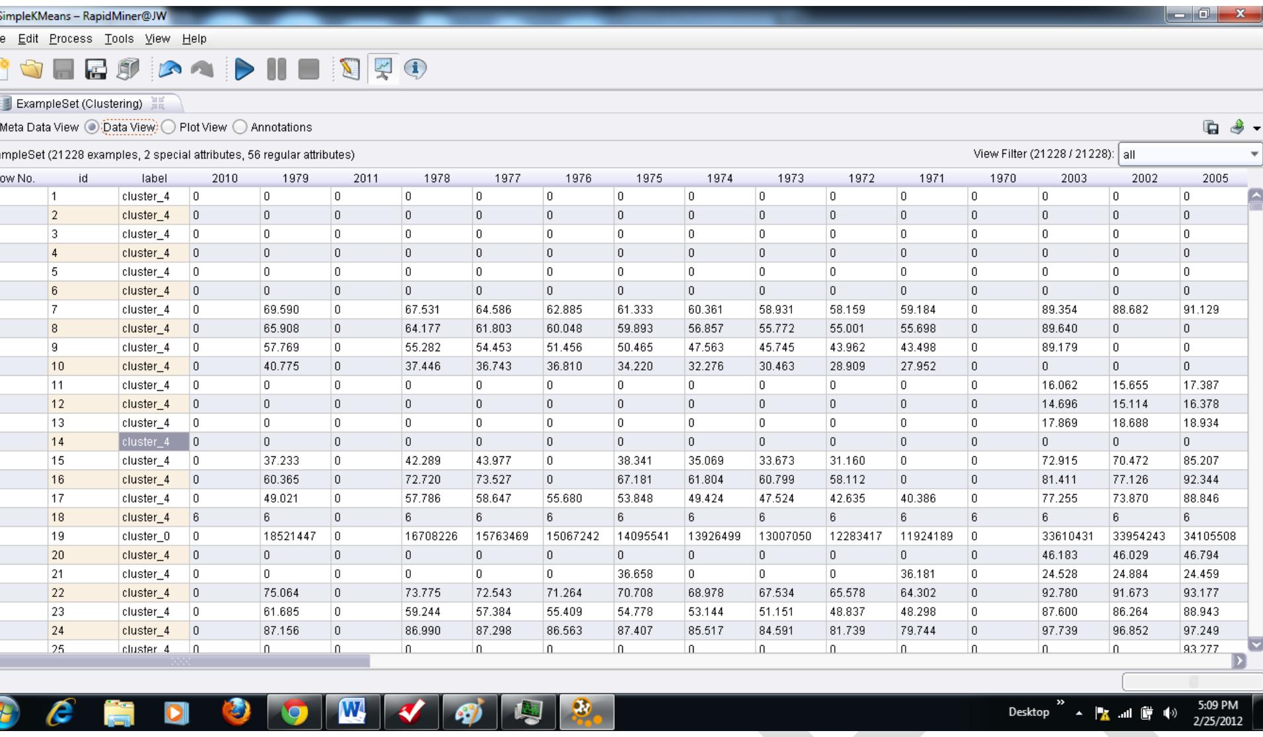Show Annotations view

239,127
